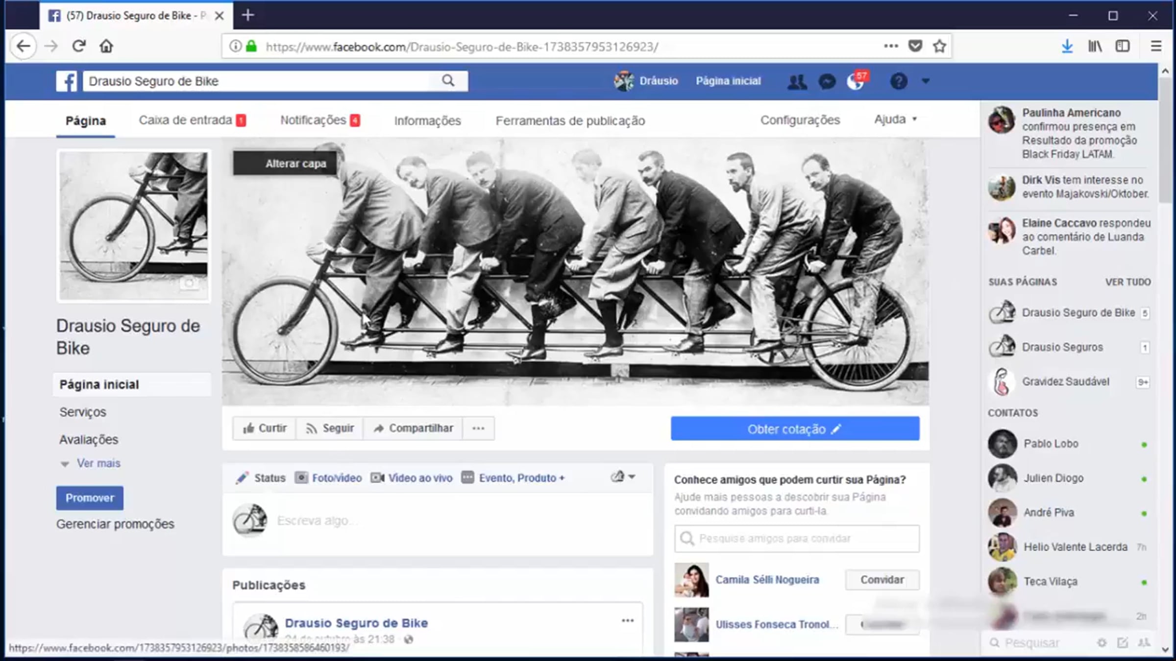The width and height of the screenshot is (1176, 661).
Task: Invite Camila Sélli Nogueira with Convidar
Action: [882, 580]
